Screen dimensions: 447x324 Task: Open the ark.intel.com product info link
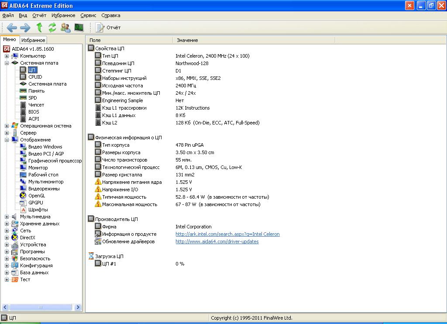point(227,234)
